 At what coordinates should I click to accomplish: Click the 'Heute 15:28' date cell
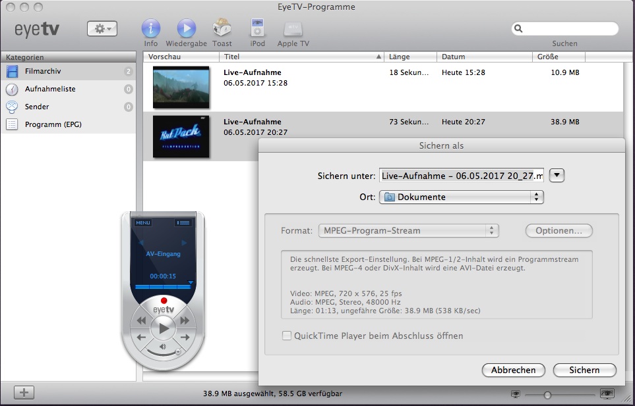tap(464, 73)
